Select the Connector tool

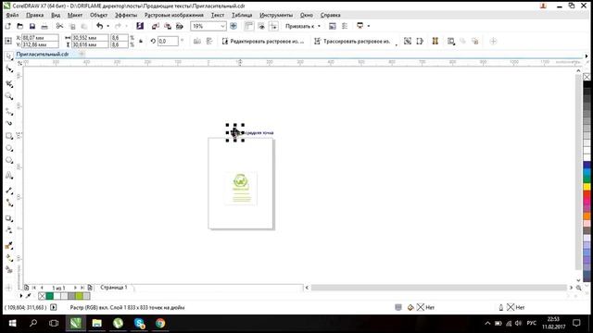click(x=9, y=203)
